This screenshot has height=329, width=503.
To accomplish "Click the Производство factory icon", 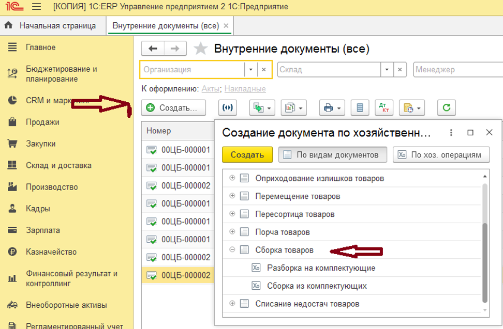I will point(12,187).
